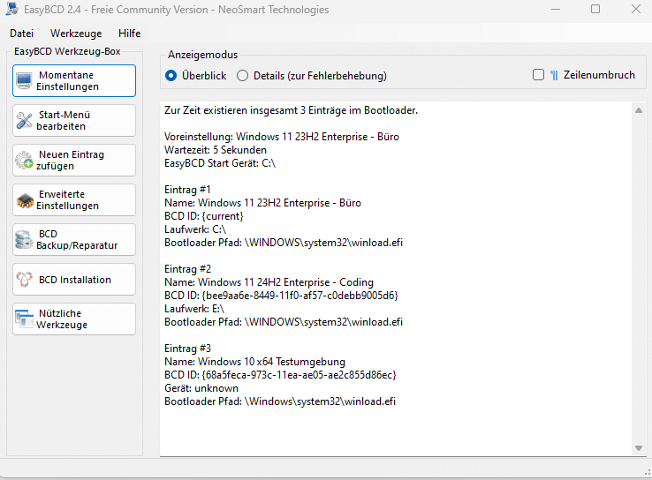Screen dimensions: 652x480
Task: Enable the Zeilenumbruch checkbox
Action: [539, 75]
